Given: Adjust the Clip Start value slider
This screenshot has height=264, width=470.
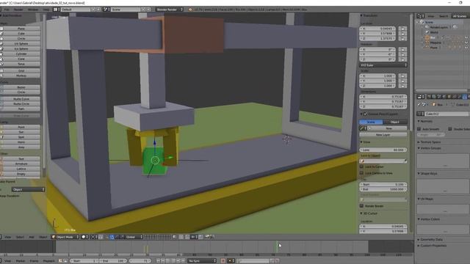Looking at the screenshot, I should click(x=383, y=184).
